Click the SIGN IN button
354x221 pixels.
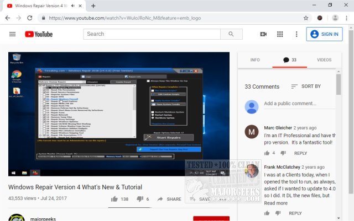[x=324, y=34]
